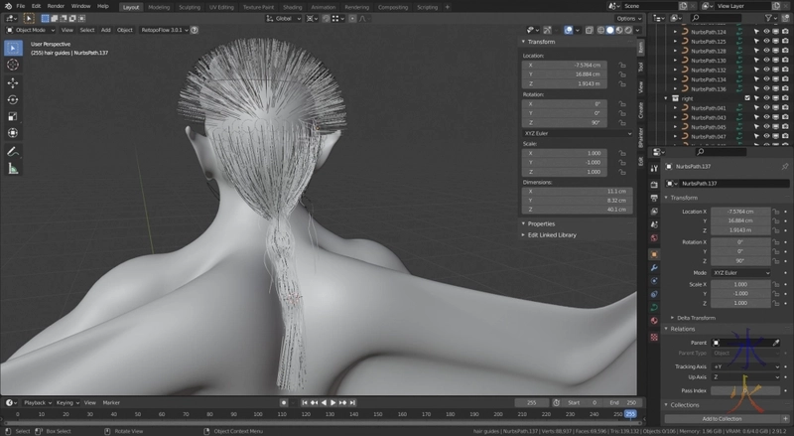Screen dimensions: 794x436
Task: Select the Measure tool
Action: click(13, 168)
